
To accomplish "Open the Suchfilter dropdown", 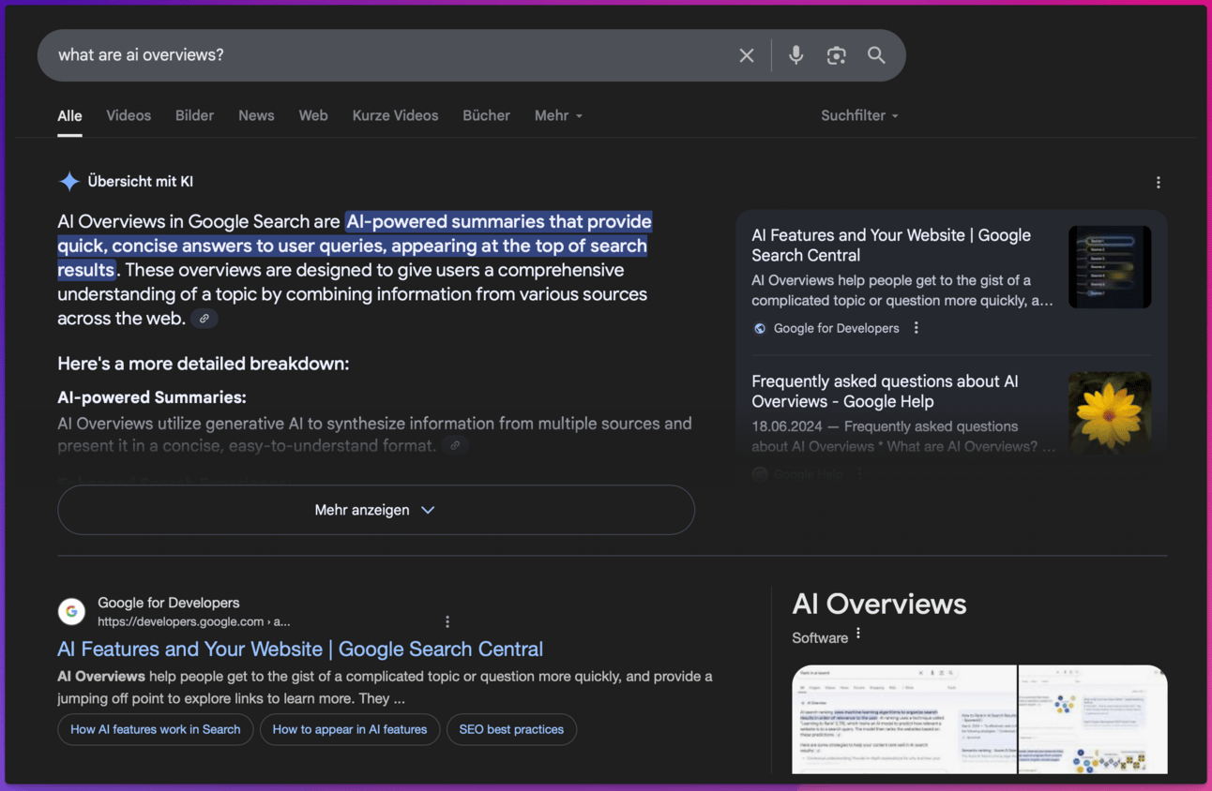I will pyautogui.click(x=859, y=116).
